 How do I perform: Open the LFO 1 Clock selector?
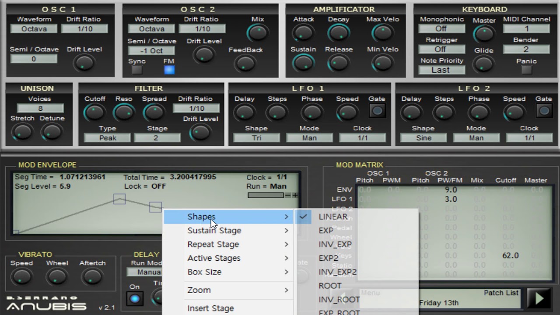click(362, 138)
